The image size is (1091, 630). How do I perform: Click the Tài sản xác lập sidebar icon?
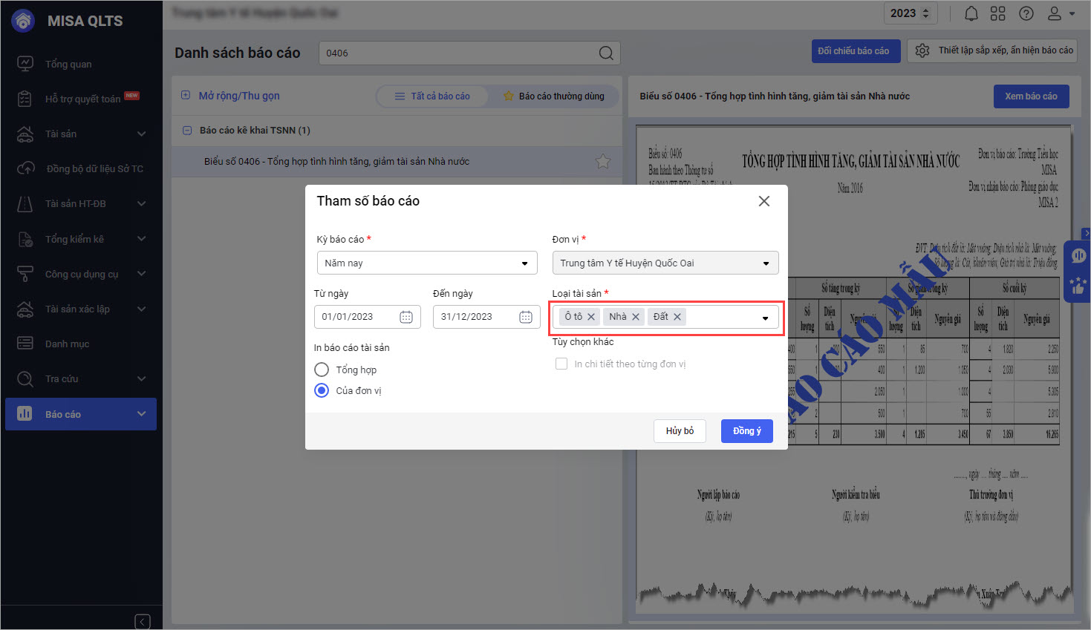point(25,309)
